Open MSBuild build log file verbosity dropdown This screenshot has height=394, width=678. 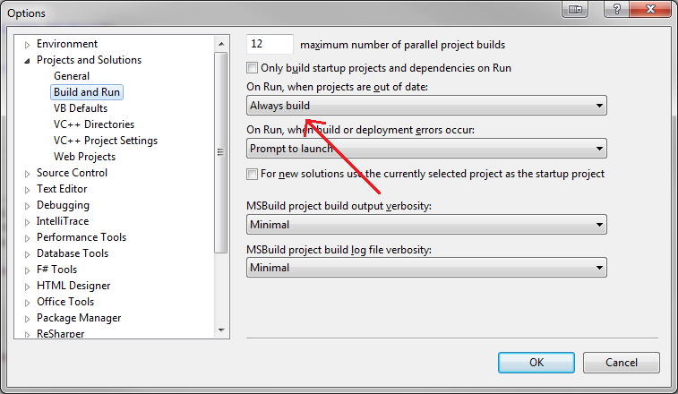pos(426,267)
